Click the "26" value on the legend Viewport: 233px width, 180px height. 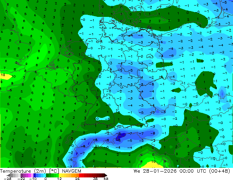tap(77, 179)
